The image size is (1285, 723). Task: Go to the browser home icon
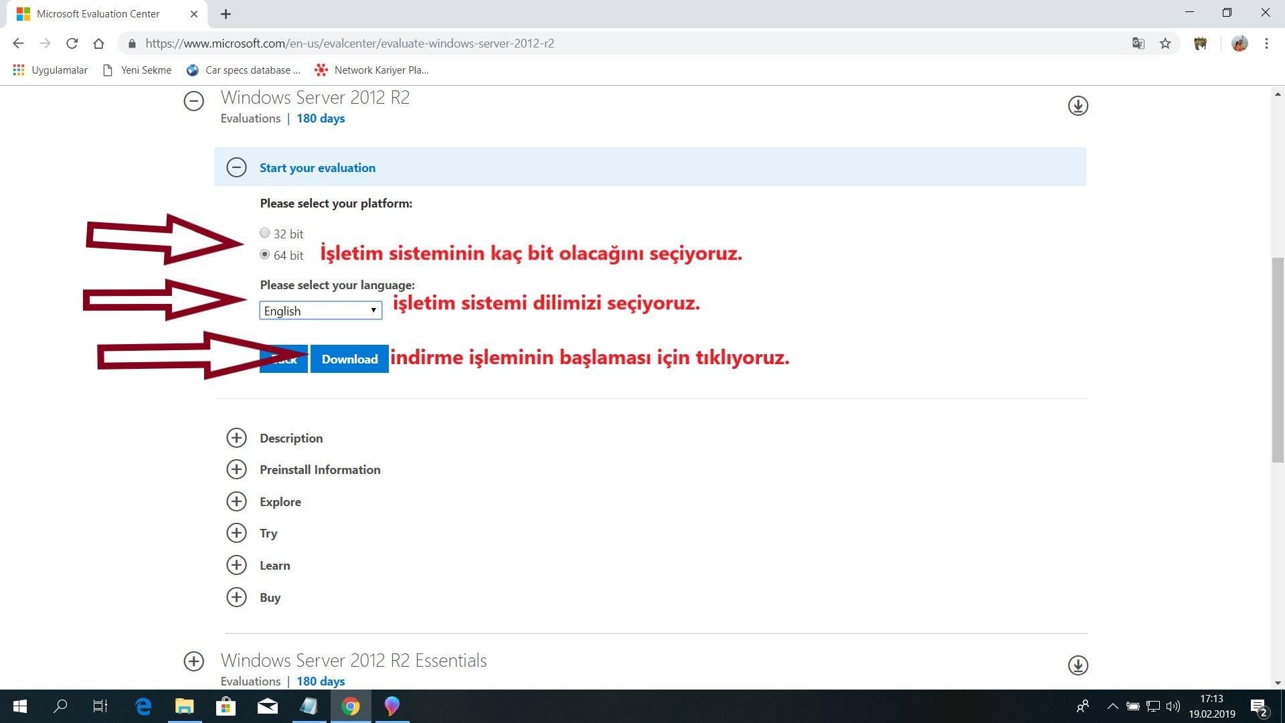[x=98, y=44]
